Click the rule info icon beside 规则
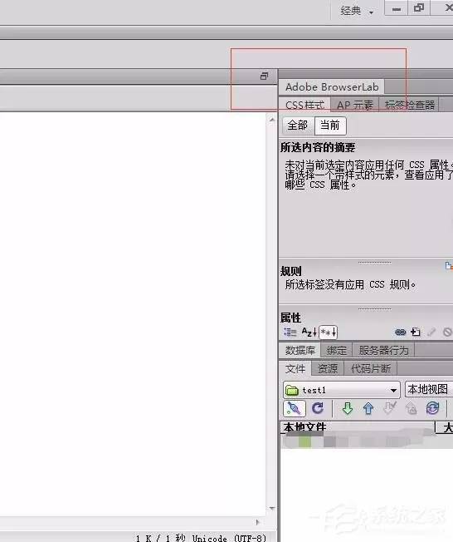 click(x=449, y=265)
